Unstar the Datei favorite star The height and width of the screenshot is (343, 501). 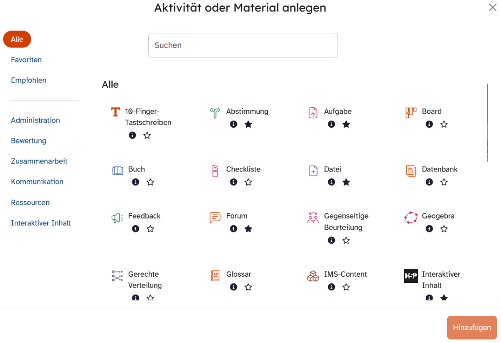(346, 182)
